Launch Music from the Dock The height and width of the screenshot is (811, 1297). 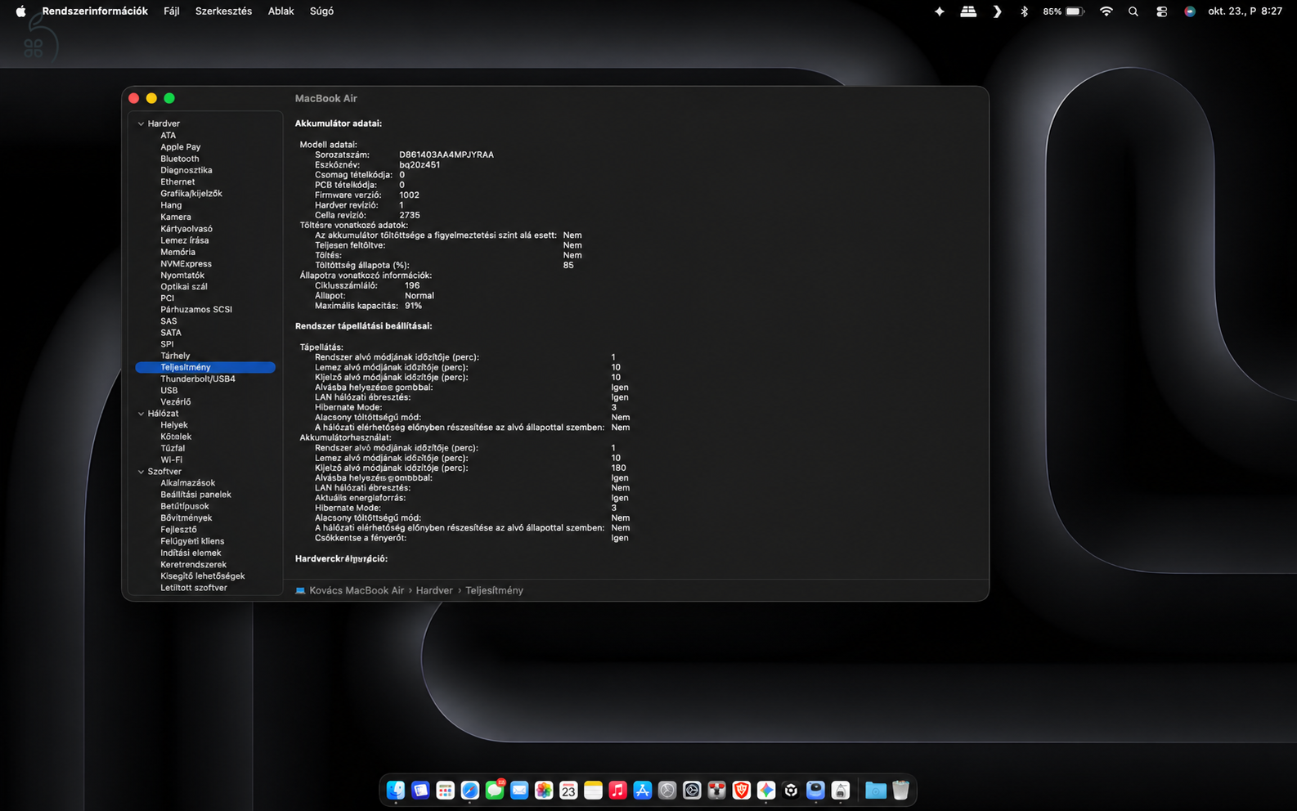[x=618, y=790]
